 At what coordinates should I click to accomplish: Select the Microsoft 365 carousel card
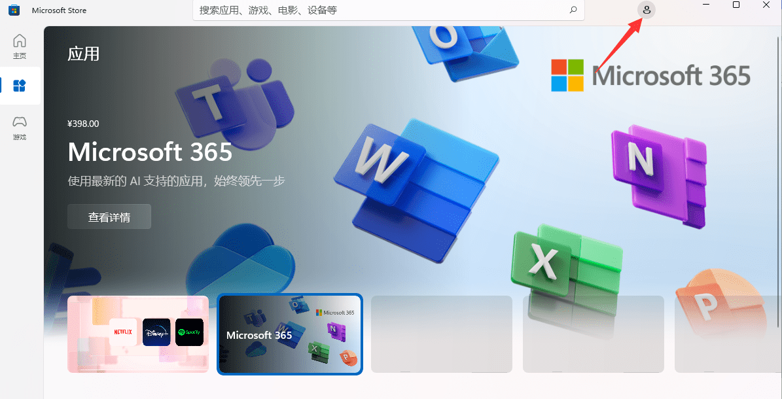click(290, 334)
